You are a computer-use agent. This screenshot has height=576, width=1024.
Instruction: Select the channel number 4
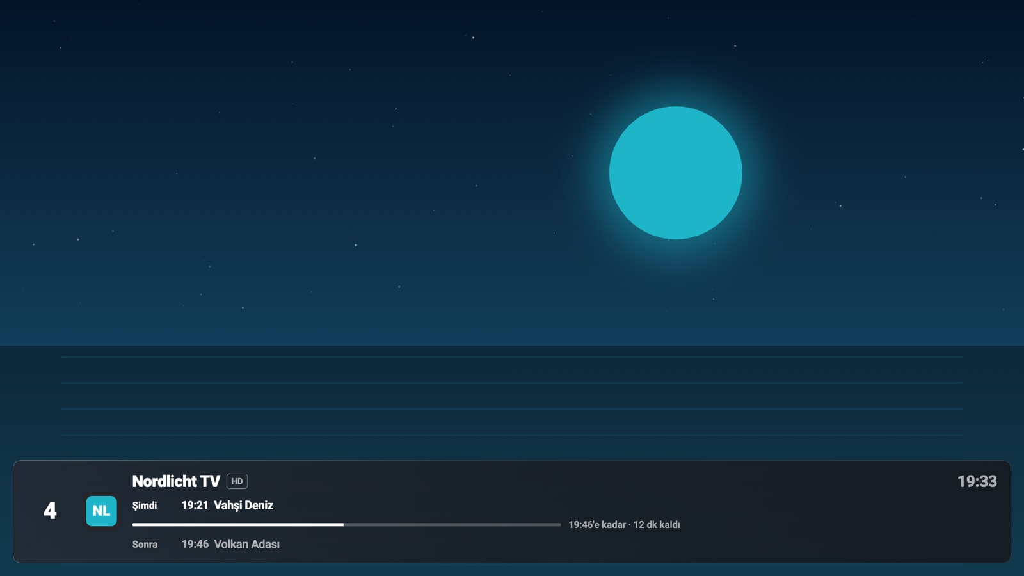[50, 511]
